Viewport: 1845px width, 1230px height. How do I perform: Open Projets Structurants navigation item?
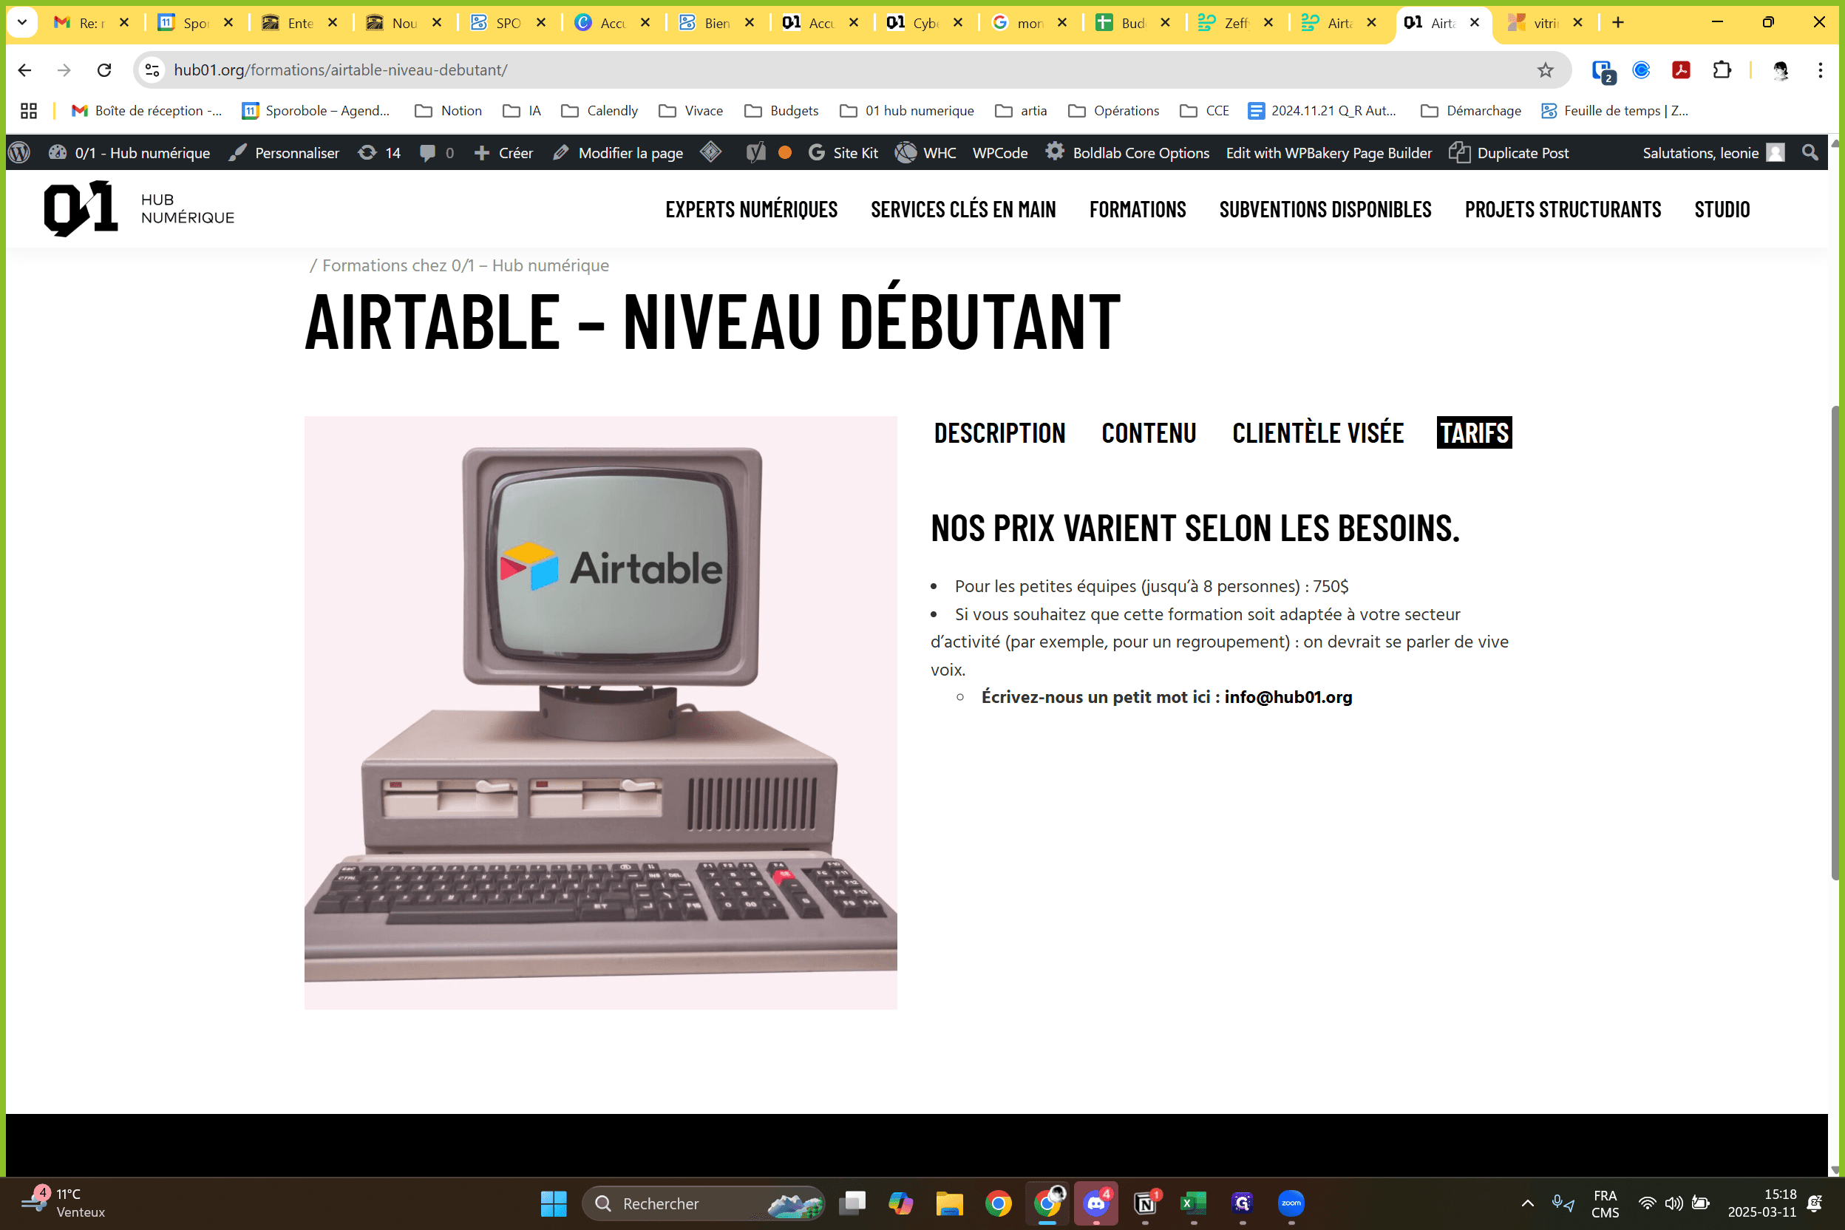tap(1563, 209)
